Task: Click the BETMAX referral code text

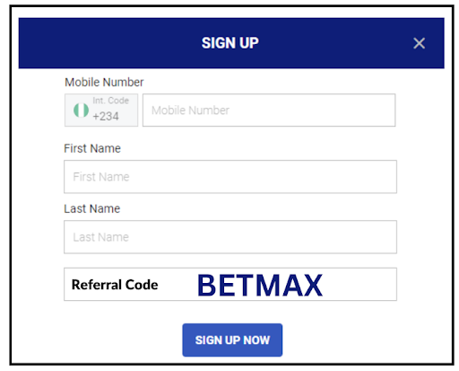Action: tap(260, 285)
